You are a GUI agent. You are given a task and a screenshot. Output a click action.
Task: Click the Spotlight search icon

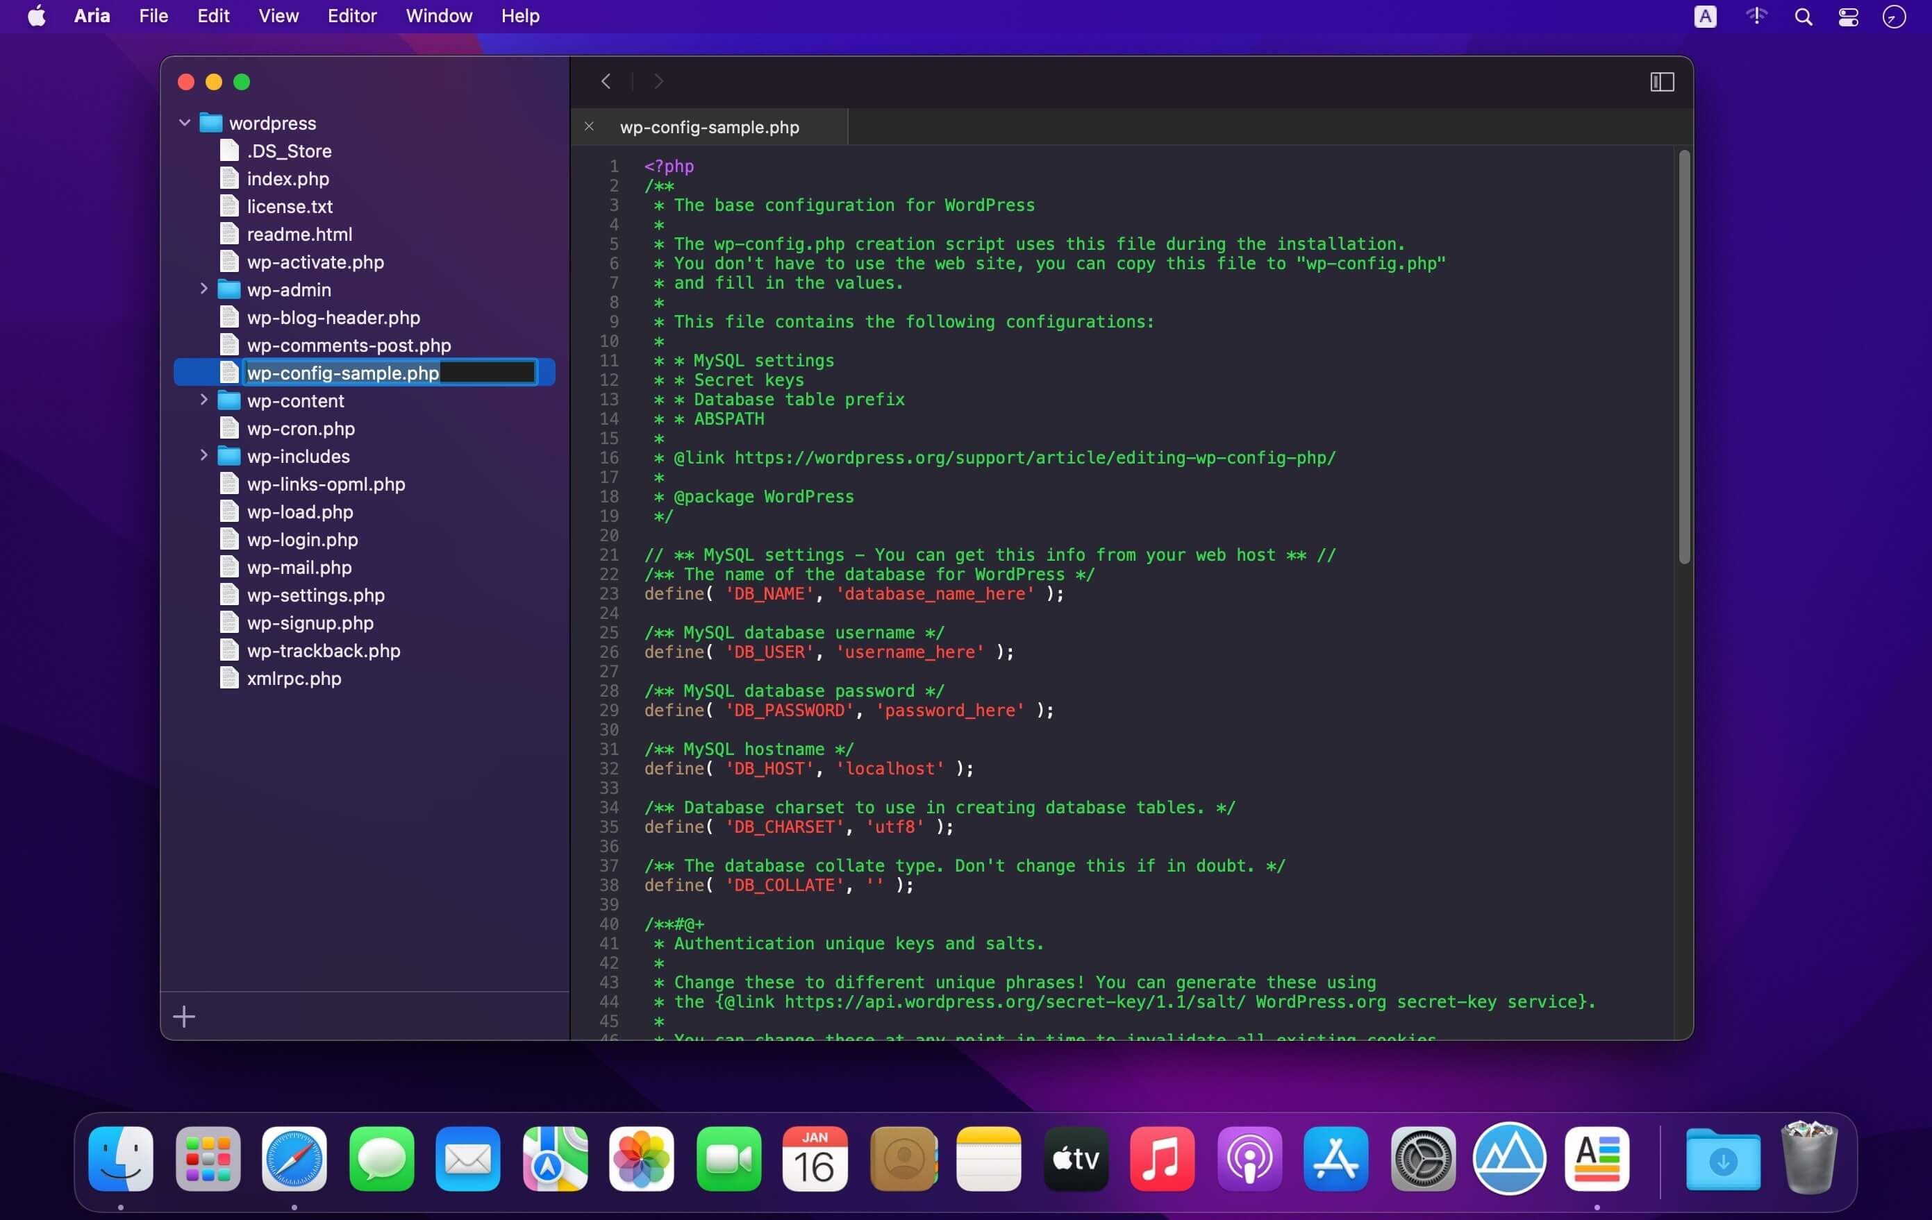1803,17
